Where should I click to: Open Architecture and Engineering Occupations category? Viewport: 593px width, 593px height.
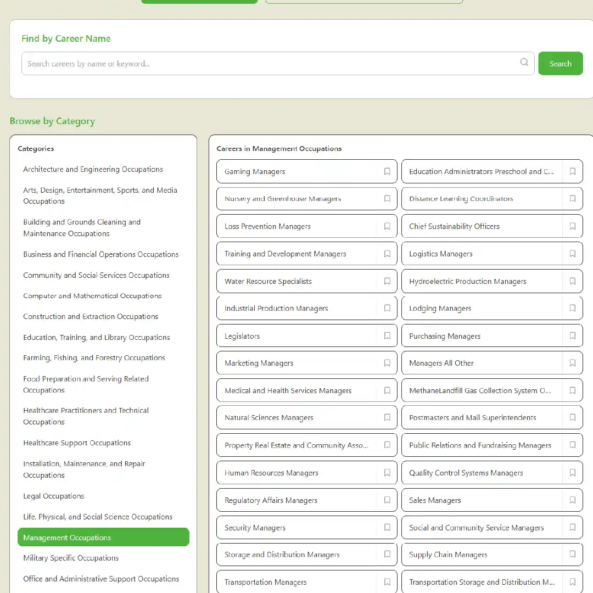93,170
